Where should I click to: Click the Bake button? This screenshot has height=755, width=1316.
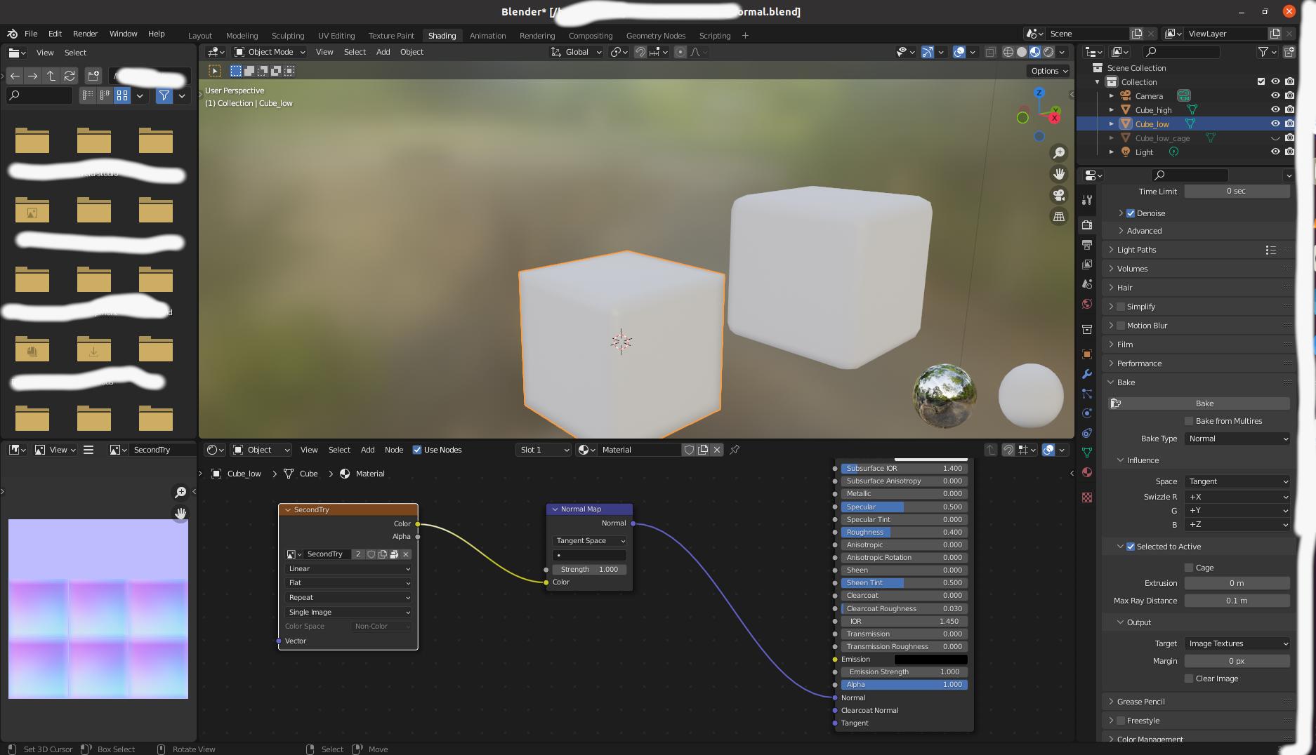(x=1199, y=403)
